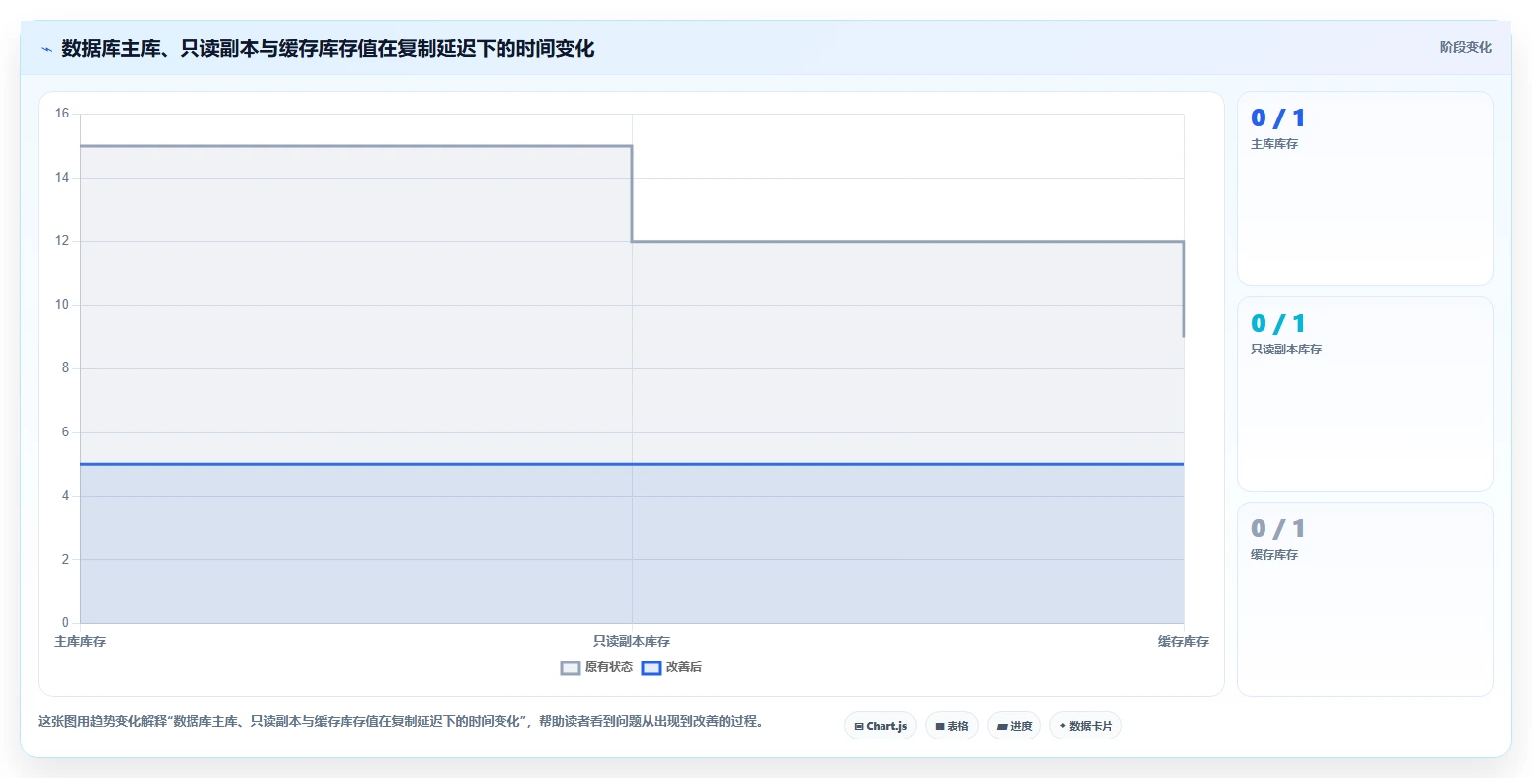The width and height of the screenshot is (1532, 778).
Task: Click the y-axis value 12
Action: (x=62, y=241)
